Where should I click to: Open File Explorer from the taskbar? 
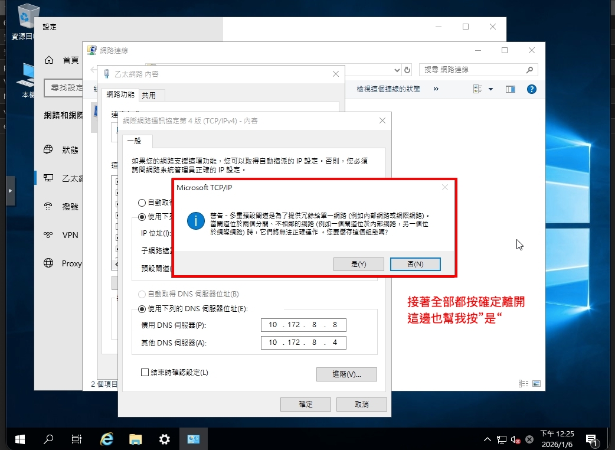click(x=136, y=439)
